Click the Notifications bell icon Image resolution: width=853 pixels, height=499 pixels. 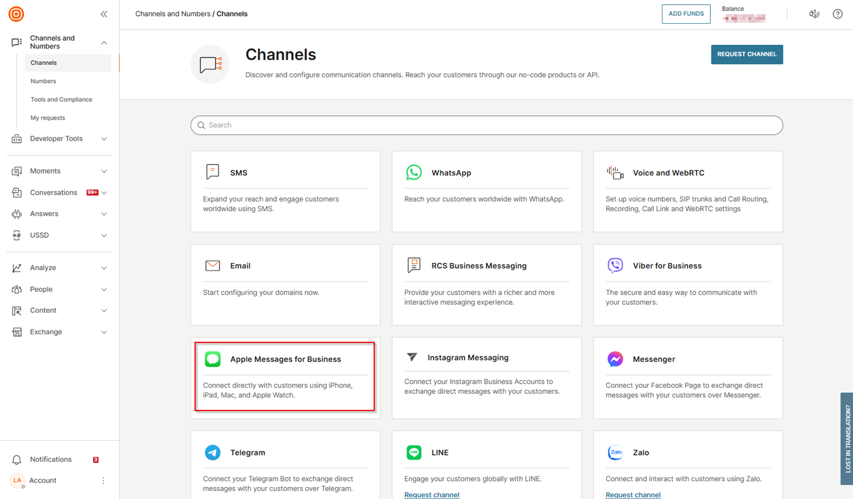click(x=17, y=459)
